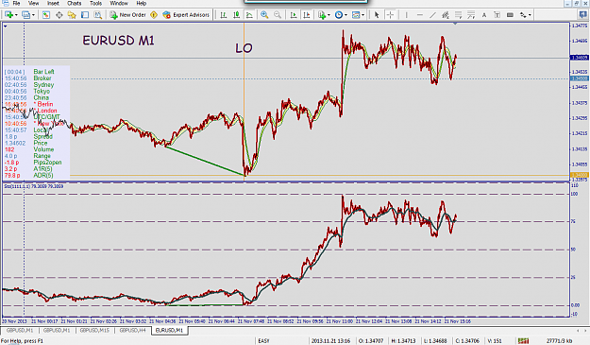Show the Market Watch window
The height and width of the screenshot is (345, 590).
pyautogui.click(x=46, y=15)
